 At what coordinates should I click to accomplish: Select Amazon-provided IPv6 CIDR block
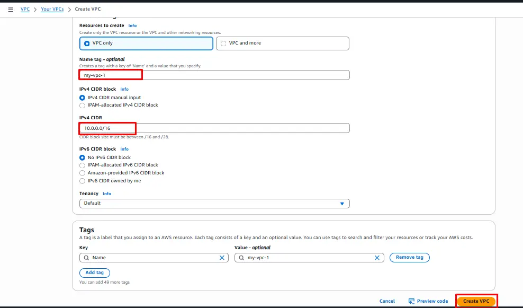tap(82, 173)
